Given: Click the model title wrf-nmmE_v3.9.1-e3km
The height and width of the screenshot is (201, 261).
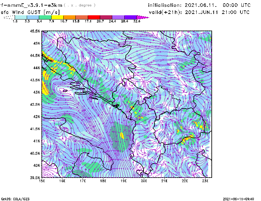Looking at the screenshot, I should 31,5.
